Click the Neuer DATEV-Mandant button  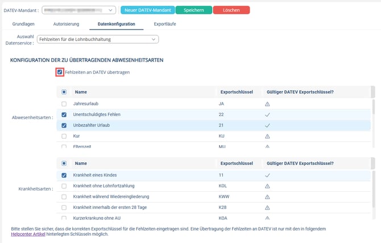point(148,10)
